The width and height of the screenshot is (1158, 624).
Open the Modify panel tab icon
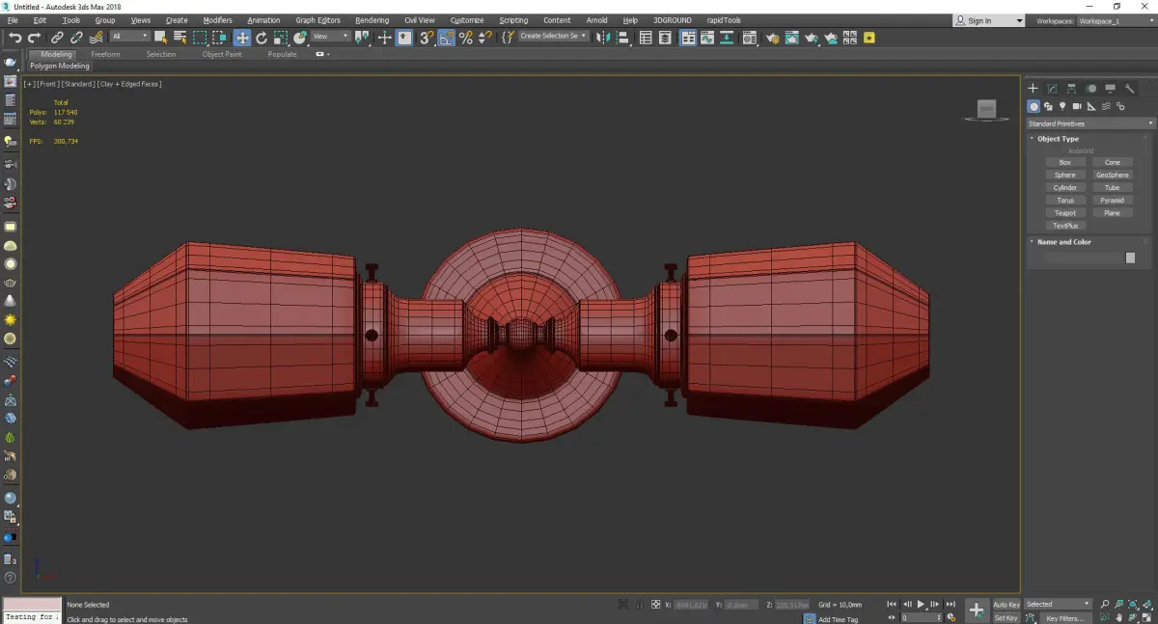[1052, 89]
